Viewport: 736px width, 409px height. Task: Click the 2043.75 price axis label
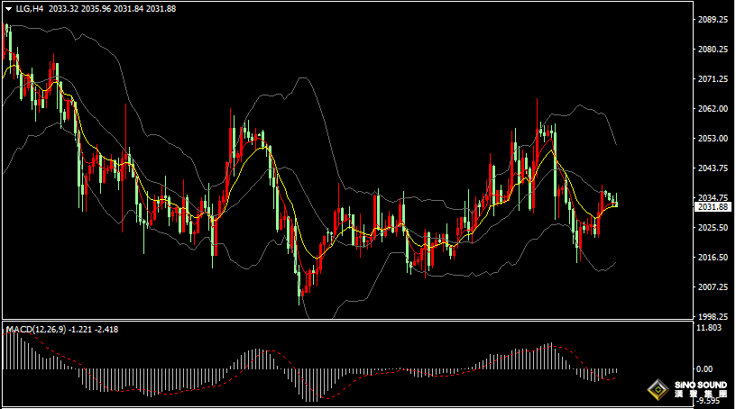tap(713, 168)
